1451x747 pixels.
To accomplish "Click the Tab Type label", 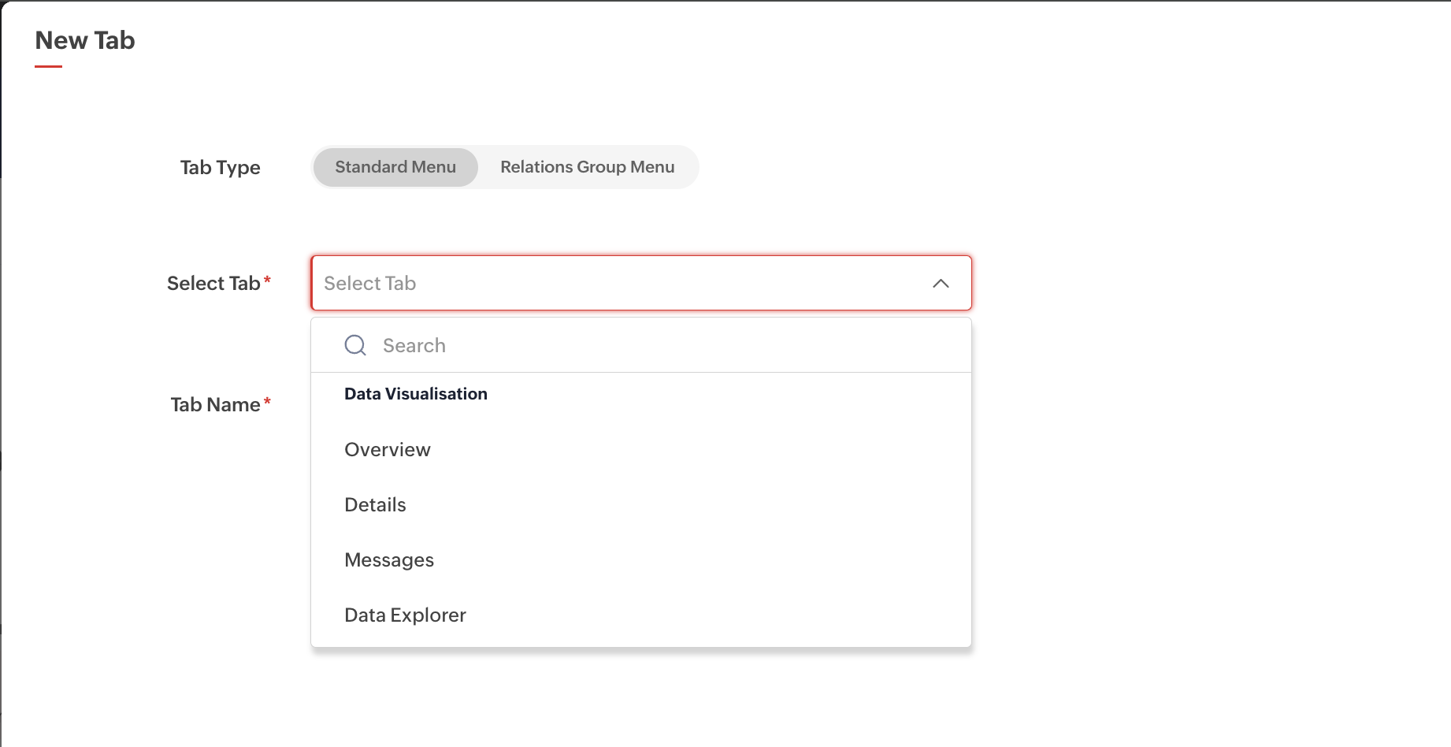I will 220,168.
